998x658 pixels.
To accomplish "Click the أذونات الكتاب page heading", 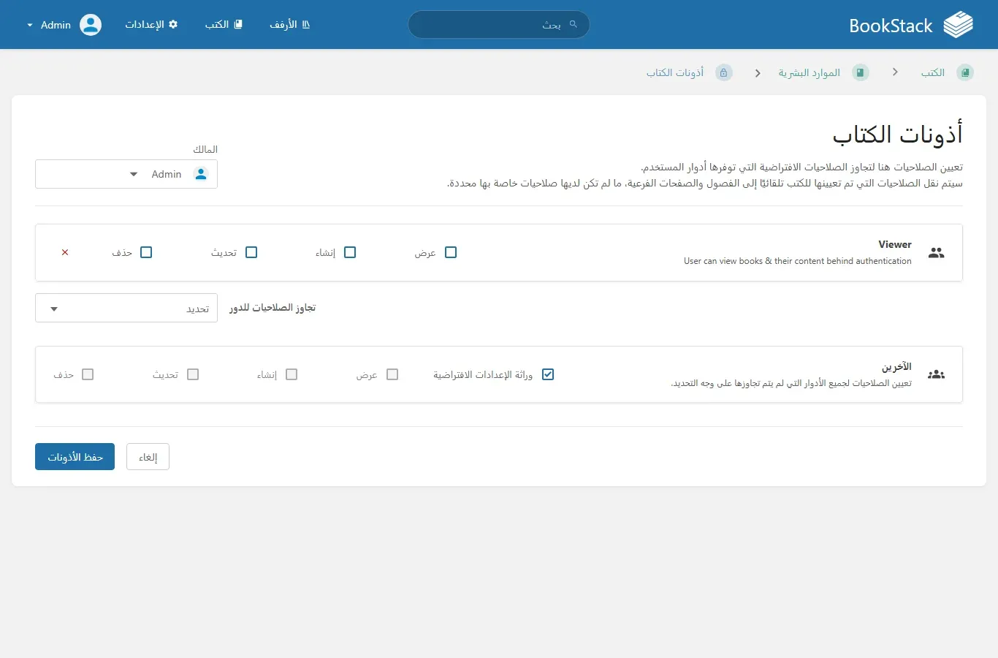I will tap(898, 135).
